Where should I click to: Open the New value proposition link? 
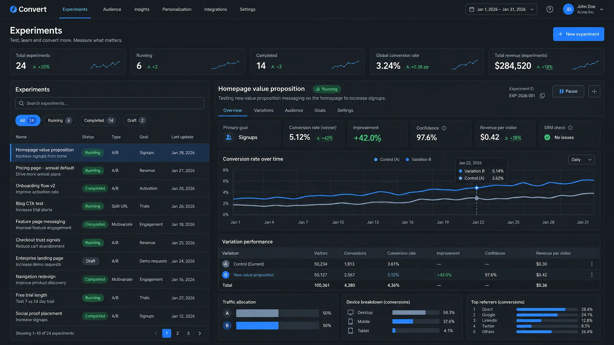click(253, 275)
